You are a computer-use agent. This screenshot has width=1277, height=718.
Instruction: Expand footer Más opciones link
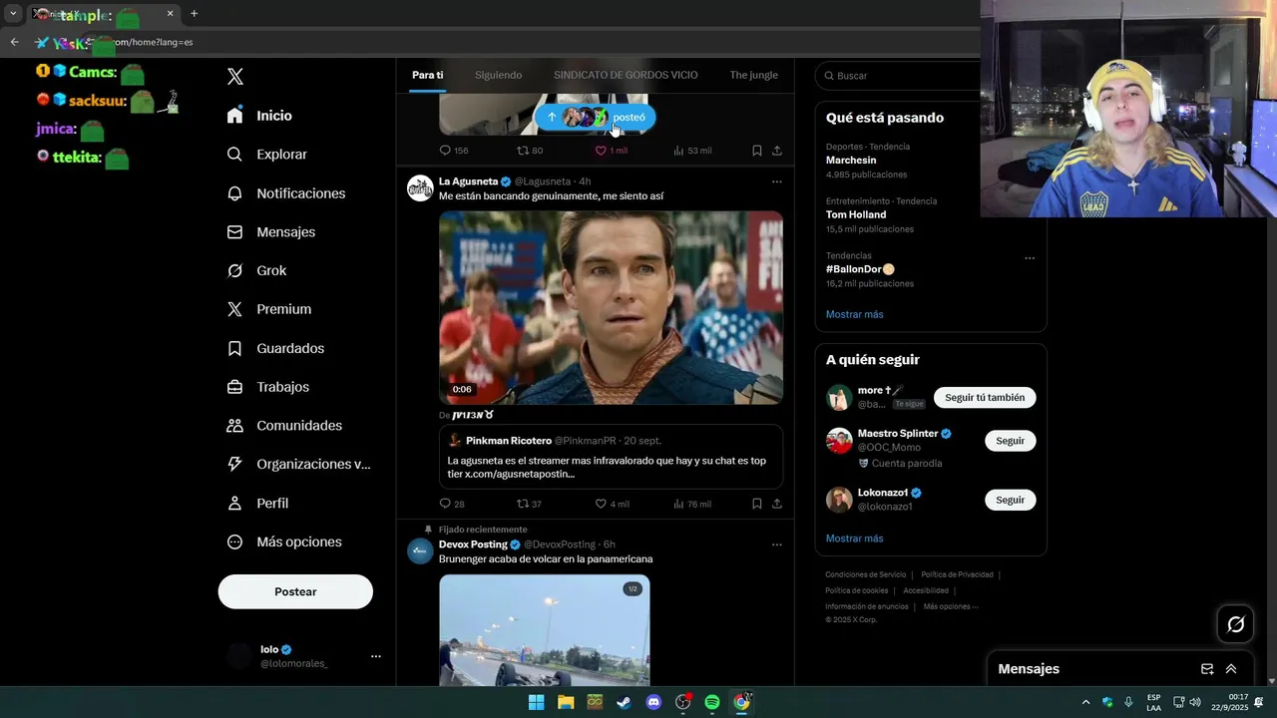[950, 606]
